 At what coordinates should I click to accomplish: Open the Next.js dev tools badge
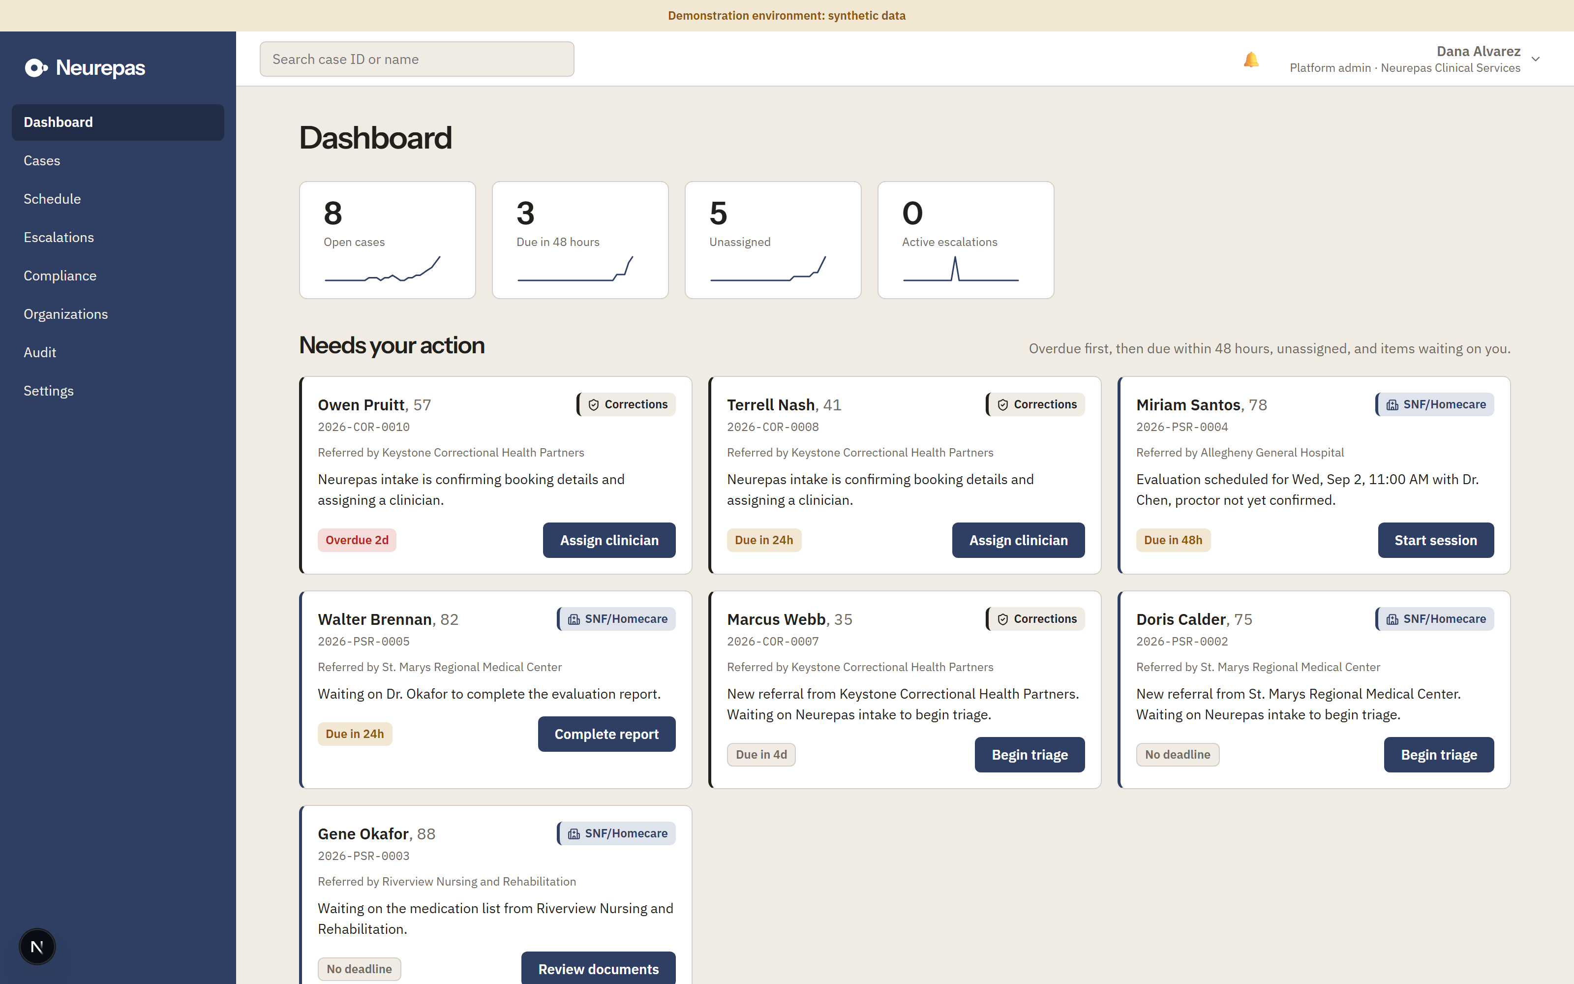coord(37,946)
